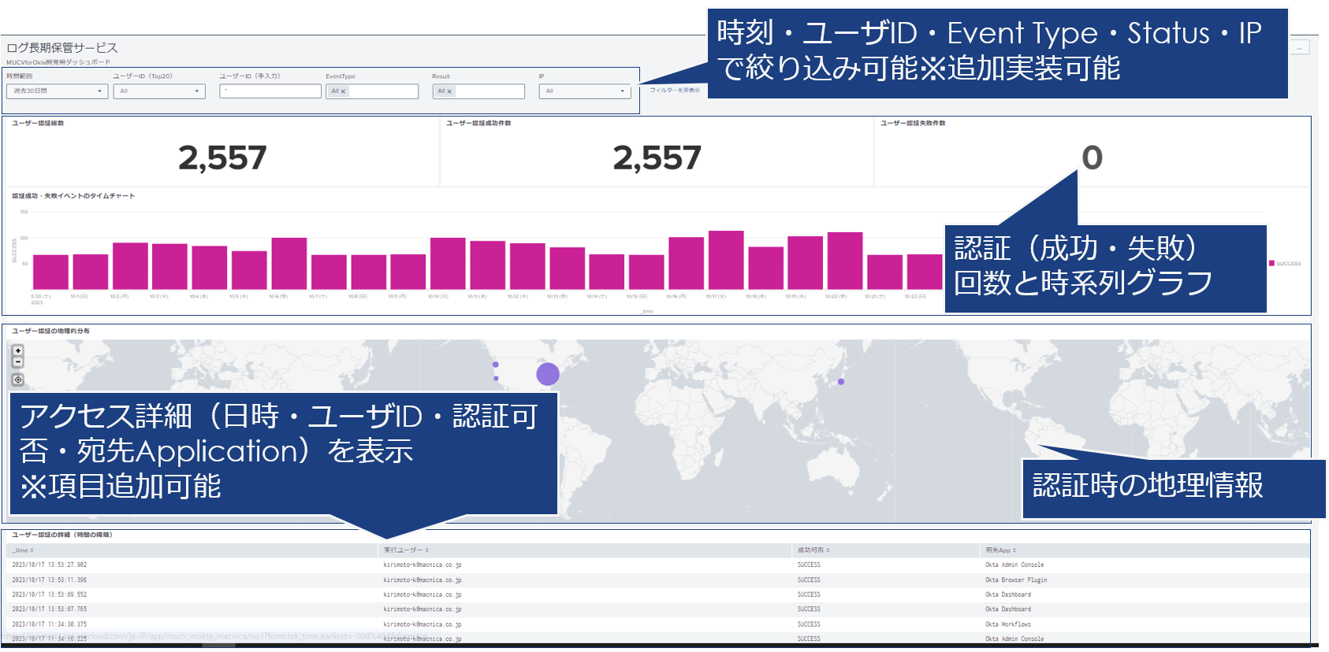This screenshot has height=652, width=1329.
Task: Sort table by _time column
Action: pyautogui.click(x=23, y=550)
